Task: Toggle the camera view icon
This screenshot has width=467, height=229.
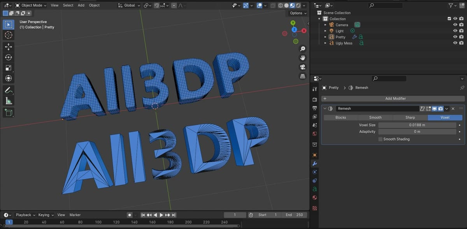Action: point(303,67)
